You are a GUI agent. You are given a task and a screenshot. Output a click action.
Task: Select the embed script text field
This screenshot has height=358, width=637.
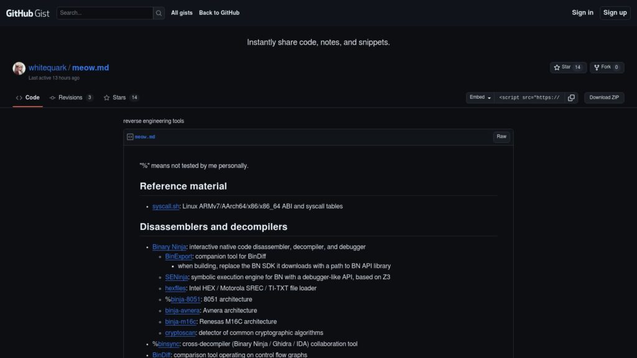(529, 98)
